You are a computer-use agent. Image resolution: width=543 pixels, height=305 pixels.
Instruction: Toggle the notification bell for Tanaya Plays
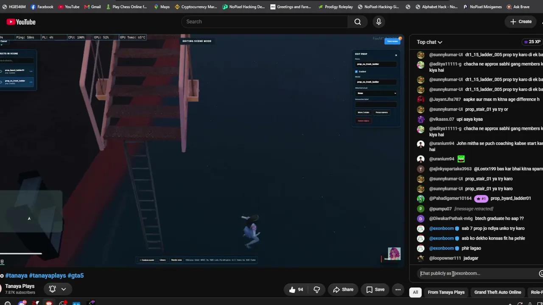point(53,289)
